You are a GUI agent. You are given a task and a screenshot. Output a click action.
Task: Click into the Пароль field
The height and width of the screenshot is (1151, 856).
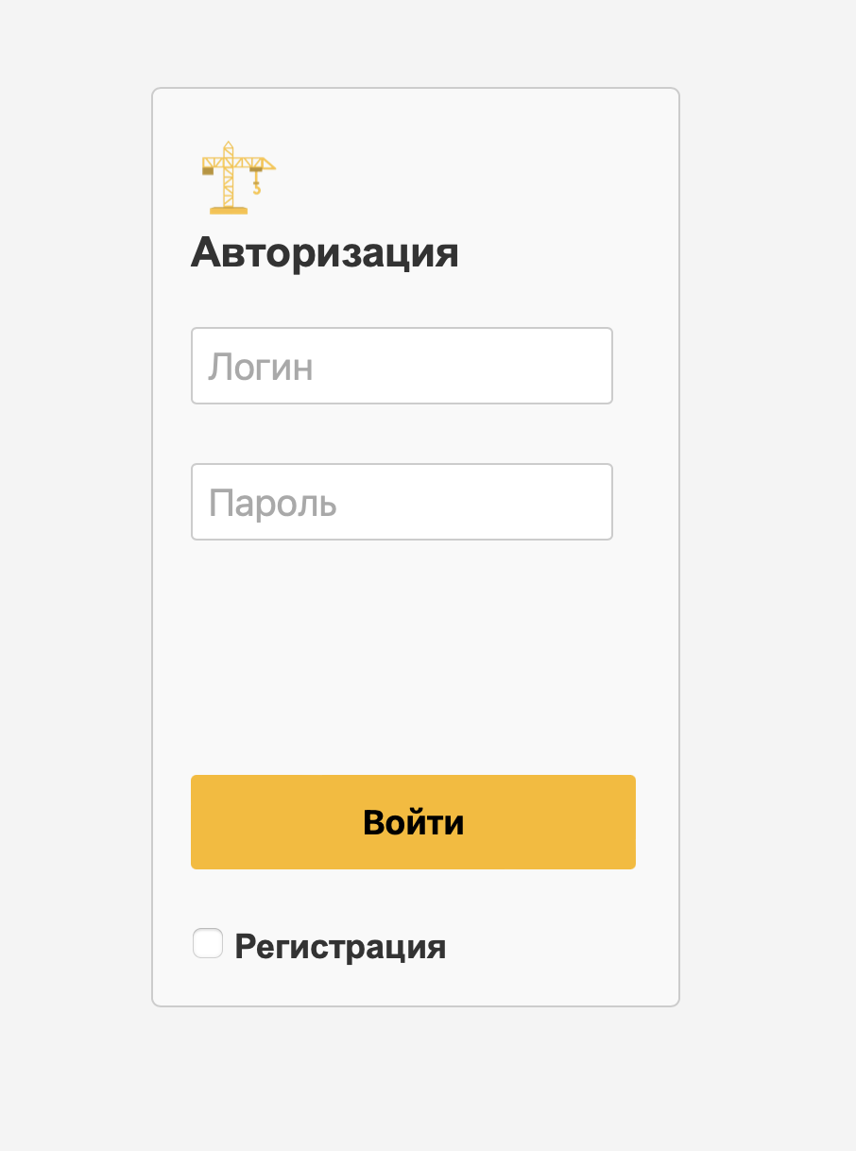click(402, 502)
